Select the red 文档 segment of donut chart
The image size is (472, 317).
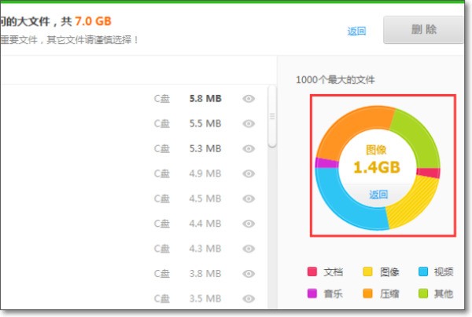tap(429, 173)
